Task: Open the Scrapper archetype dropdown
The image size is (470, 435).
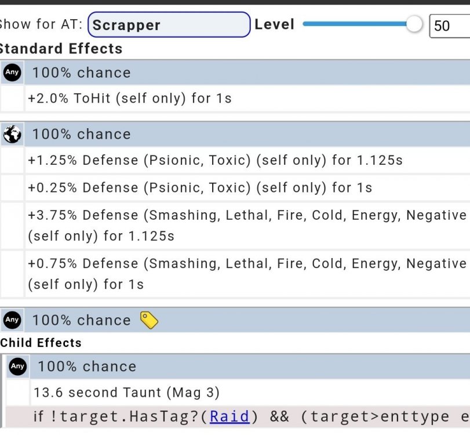Action: click(169, 25)
